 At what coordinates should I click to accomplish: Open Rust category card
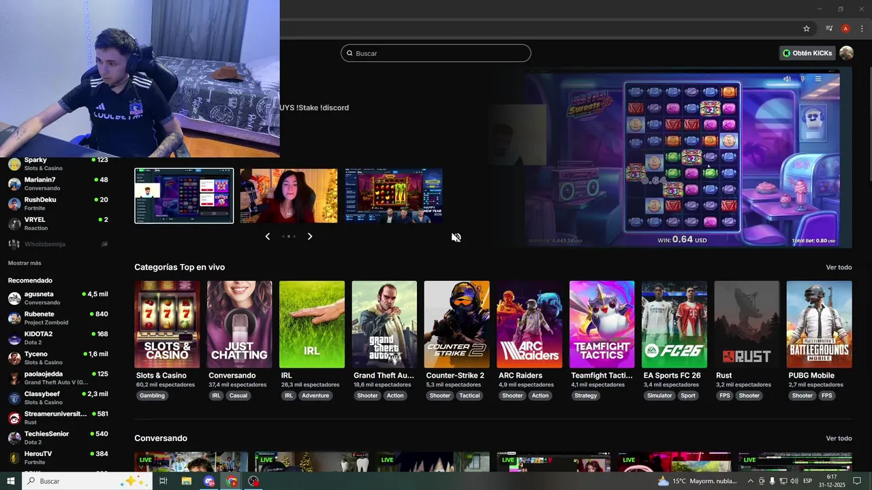coord(747,325)
